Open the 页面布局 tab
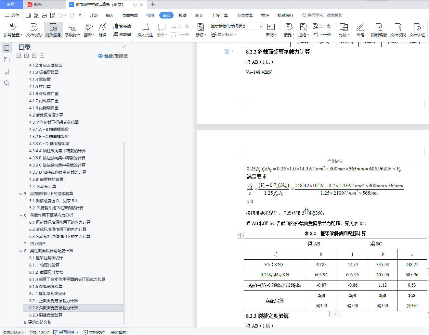 (130, 15)
